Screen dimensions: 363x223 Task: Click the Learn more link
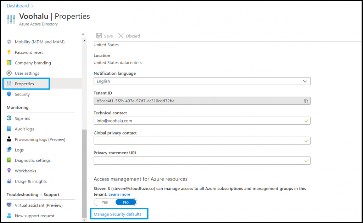[x=119, y=194]
